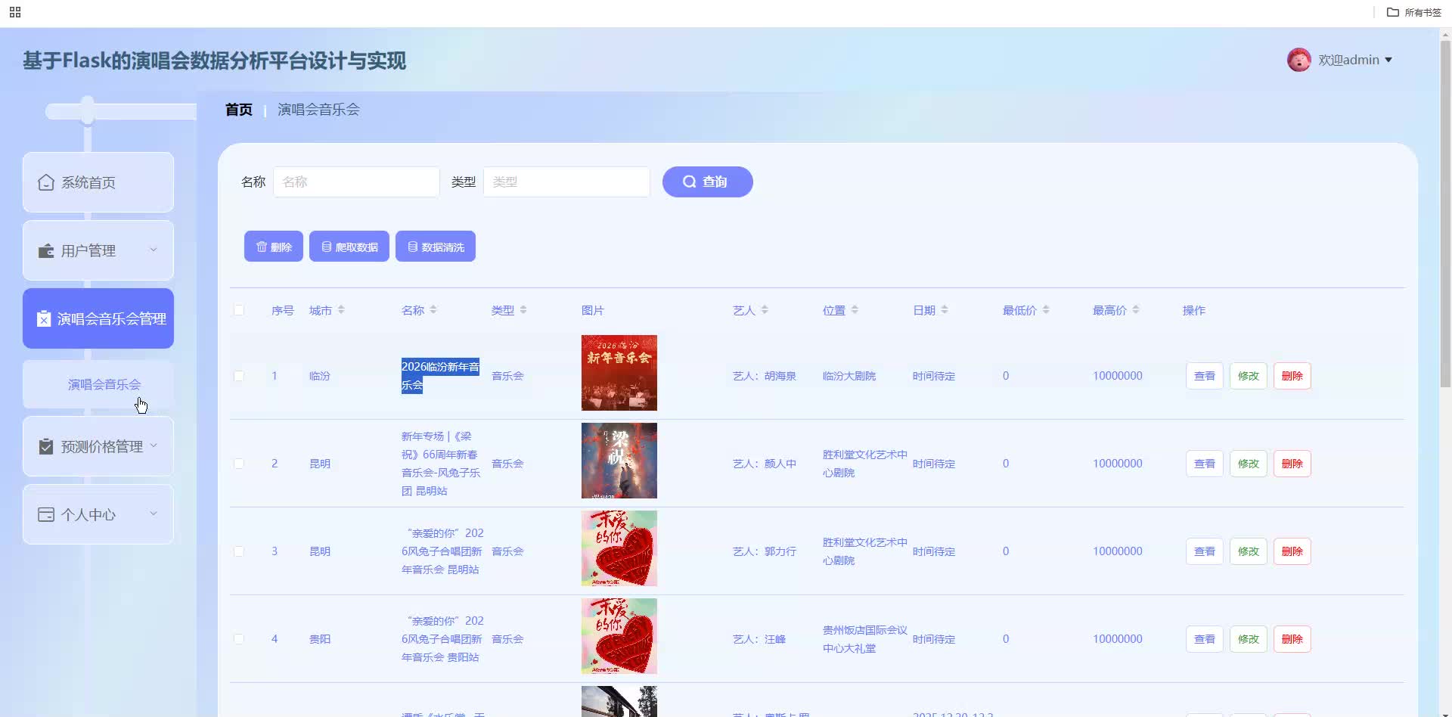Click the clipboard icon beside 演唱会音乐会管理
The width and height of the screenshot is (1452, 717).
pos(44,318)
